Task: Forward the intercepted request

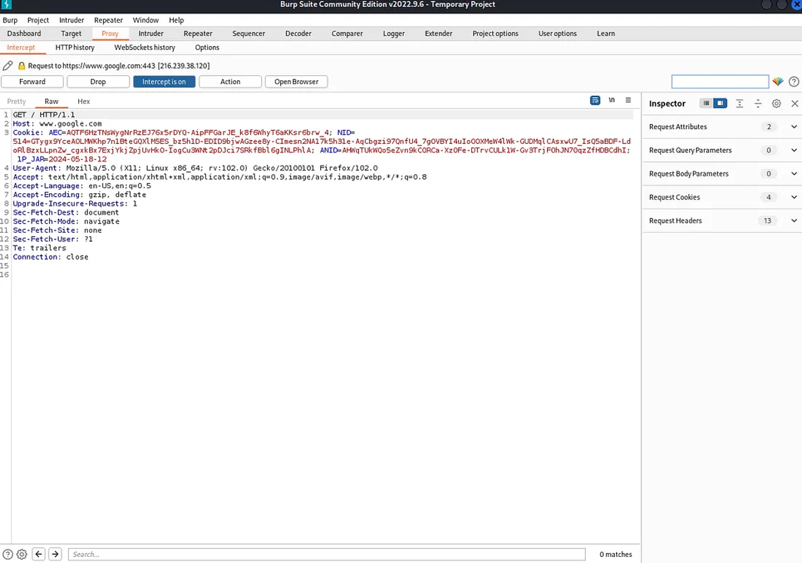Action: tap(32, 82)
